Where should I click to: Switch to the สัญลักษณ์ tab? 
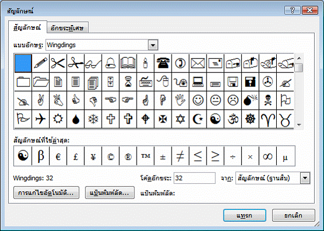click(27, 27)
